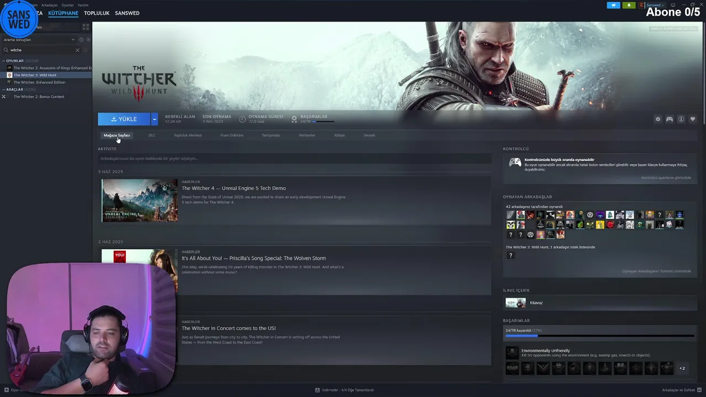This screenshot has width=706, height=397.
Task: Open controller layout gamepad icon
Action: pyautogui.click(x=669, y=119)
